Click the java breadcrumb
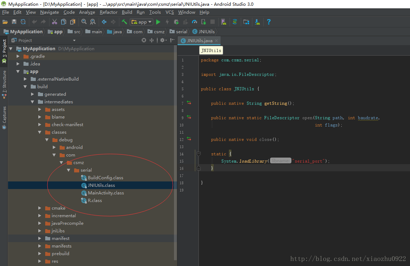Screen dimensions: 410x266 114,31
